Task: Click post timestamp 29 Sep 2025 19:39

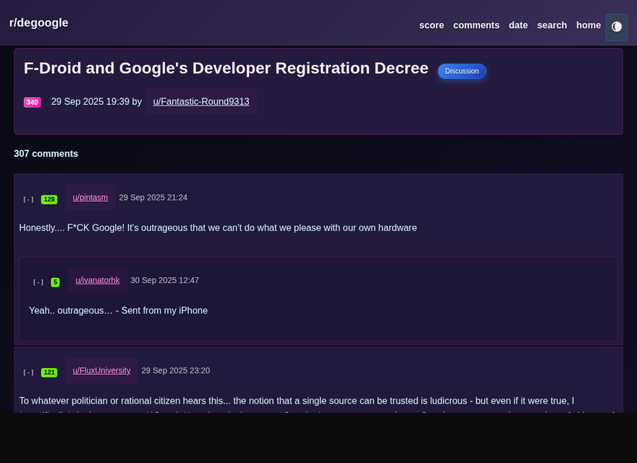Action: tap(90, 101)
